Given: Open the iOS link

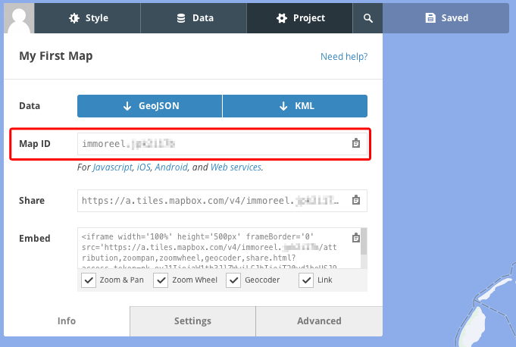Looking at the screenshot, I should (x=143, y=167).
